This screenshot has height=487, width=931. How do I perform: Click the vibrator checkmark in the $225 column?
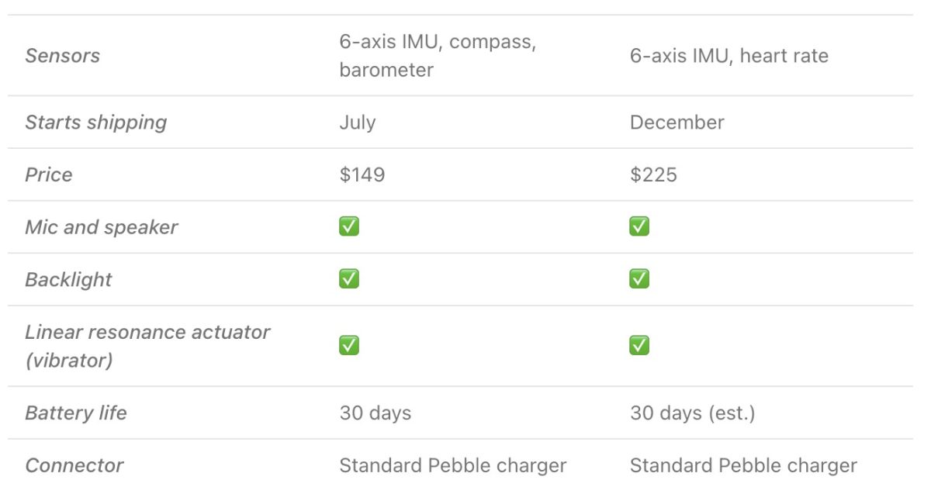(639, 345)
